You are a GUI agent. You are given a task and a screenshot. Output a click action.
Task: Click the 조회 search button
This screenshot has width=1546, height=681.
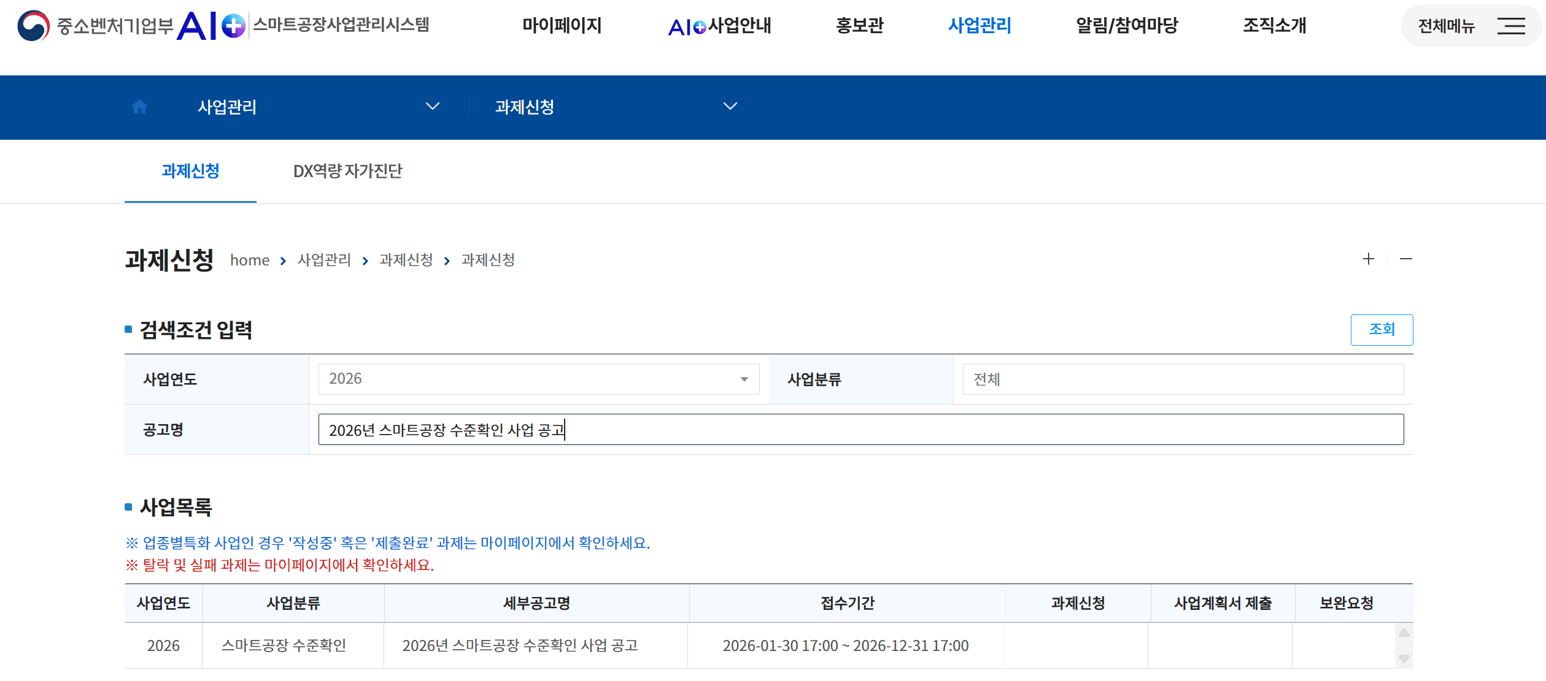pos(1382,330)
